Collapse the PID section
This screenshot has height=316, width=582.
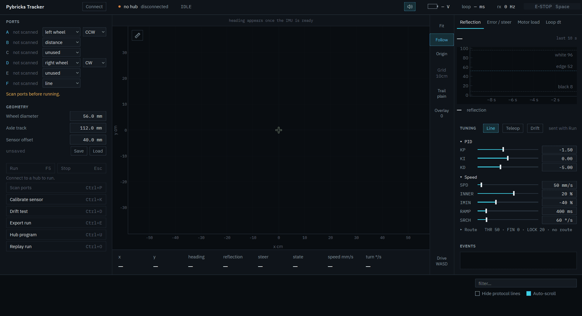pyautogui.click(x=466, y=142)
